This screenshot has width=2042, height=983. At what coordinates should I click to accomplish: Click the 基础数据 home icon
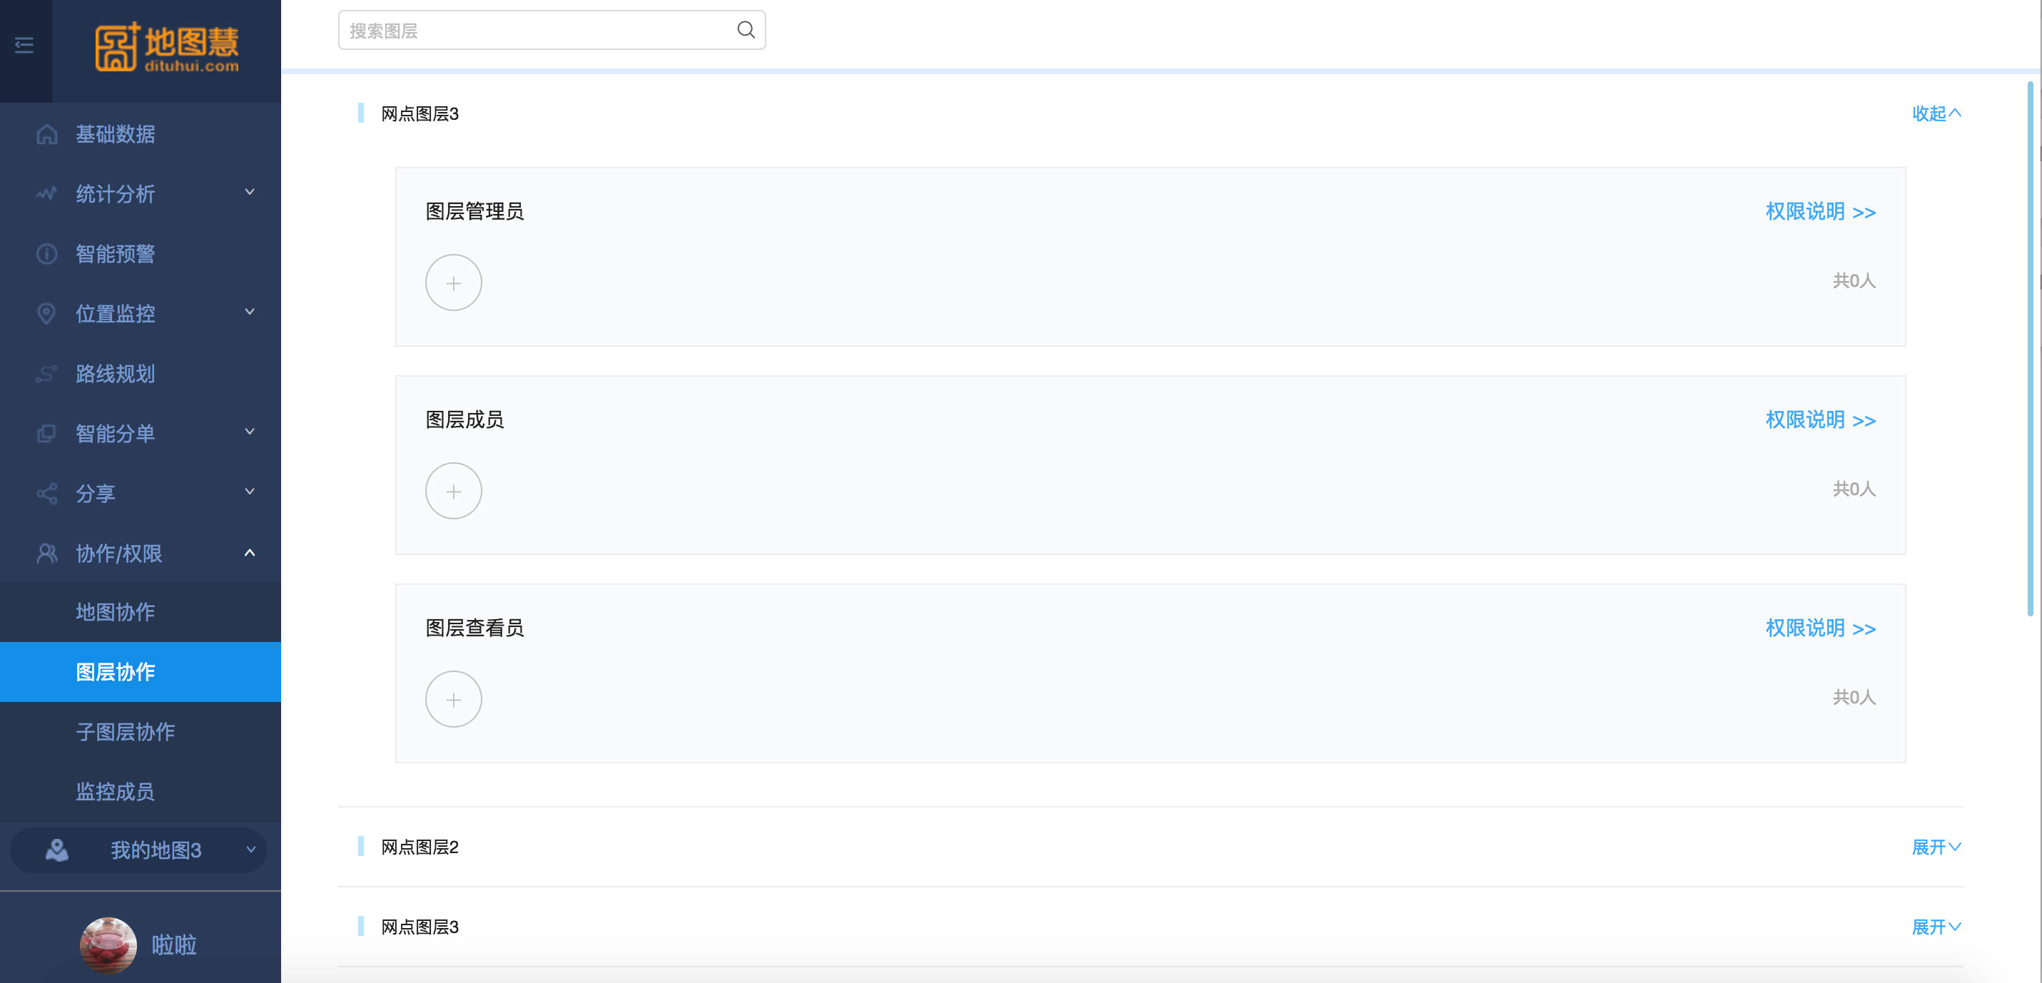[x=47, y=134]
